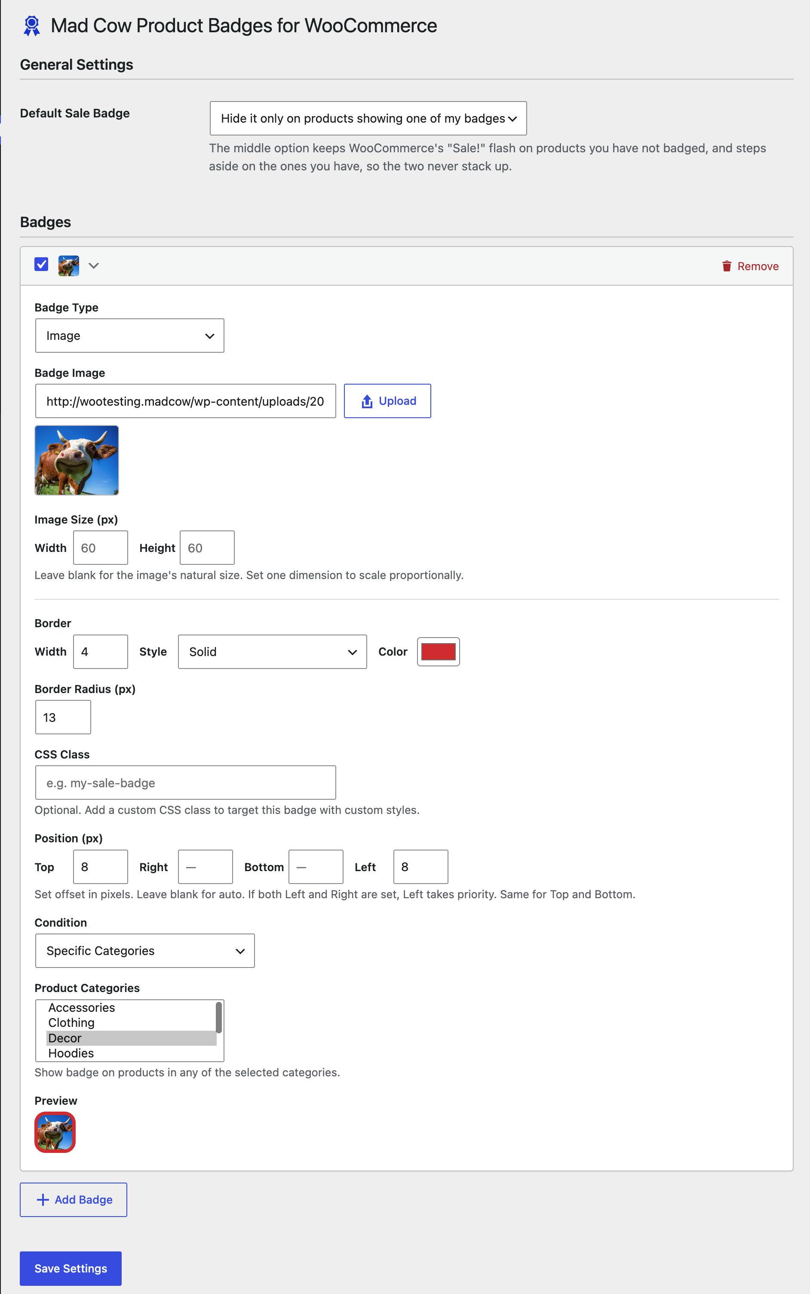The height and width of the screenshot is (1294, 810).
Task: Open the Badge Type dropdown
Action: (x=130, y=336)
